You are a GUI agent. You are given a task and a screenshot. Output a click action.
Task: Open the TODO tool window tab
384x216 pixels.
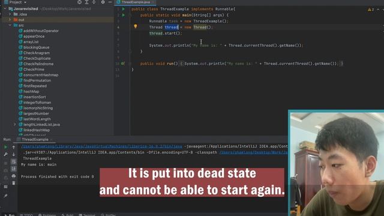click(x=26, y=215)
